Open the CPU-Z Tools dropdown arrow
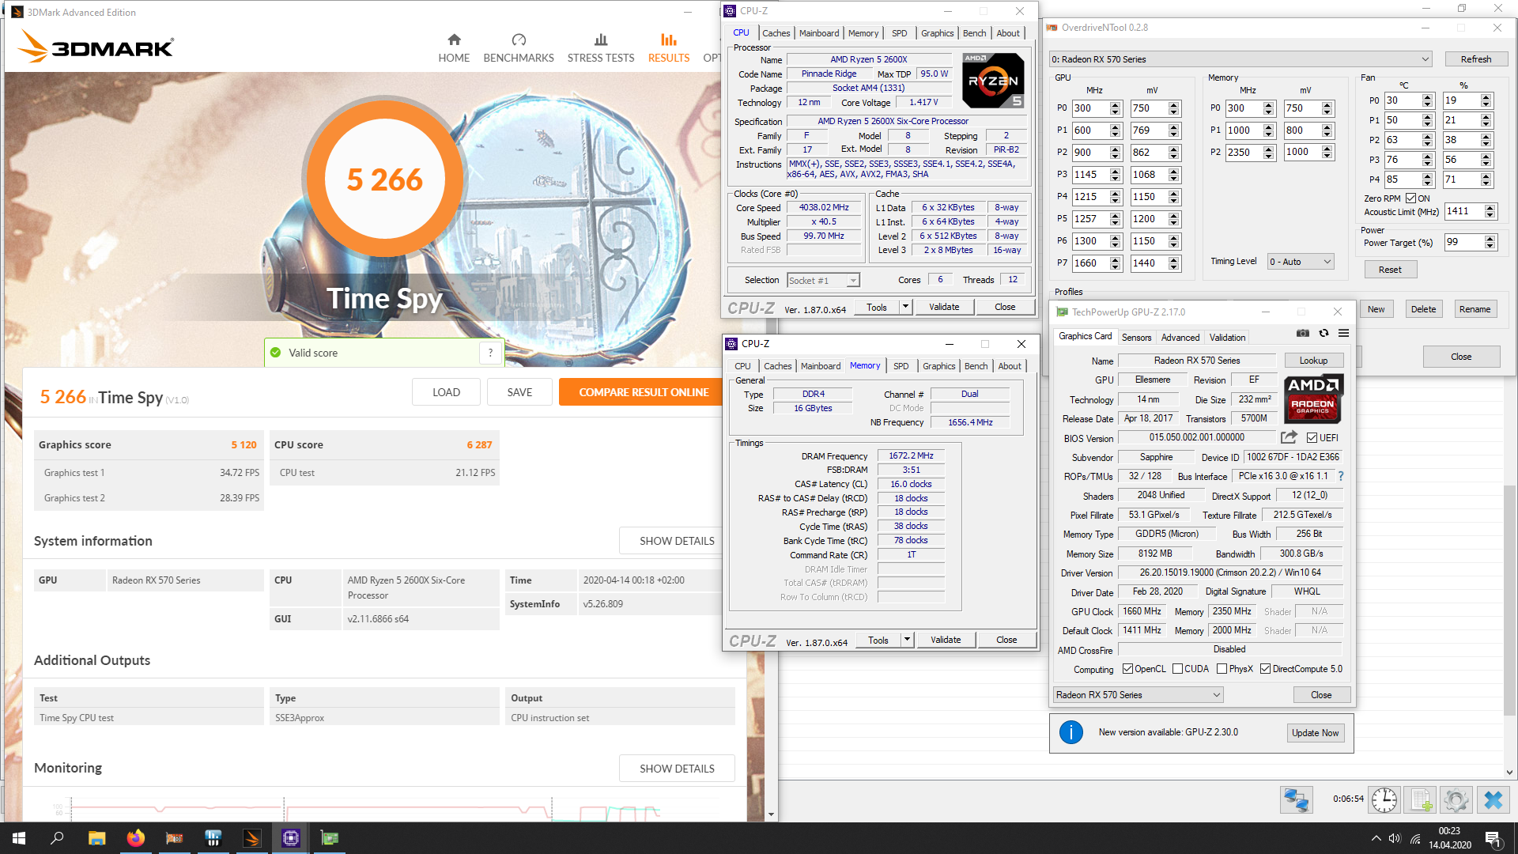 click(x=905, y=307)
